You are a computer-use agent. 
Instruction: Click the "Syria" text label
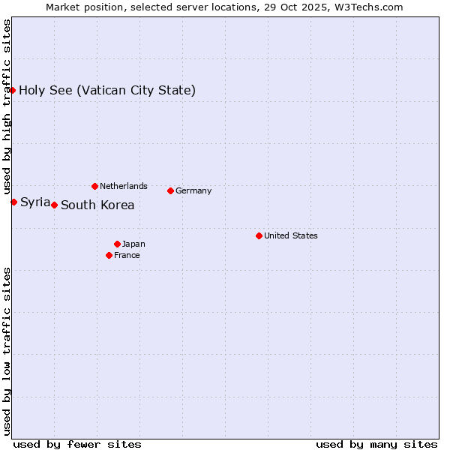point(35,202)
